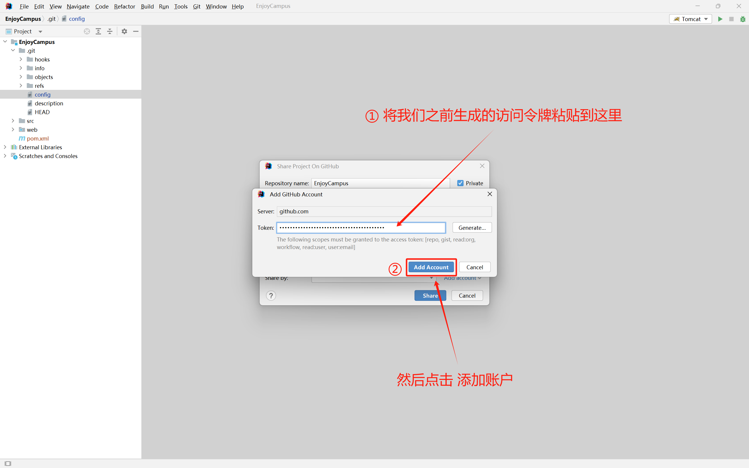The image size is (749, 468).
Task: Minimize the IntelliJ window
Action: pos(697,6)
